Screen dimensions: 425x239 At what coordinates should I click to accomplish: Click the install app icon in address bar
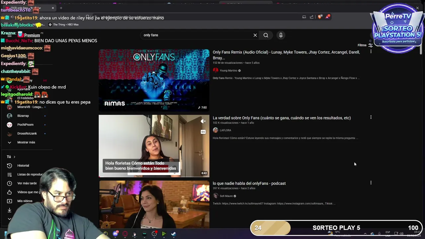pos(304,17)
